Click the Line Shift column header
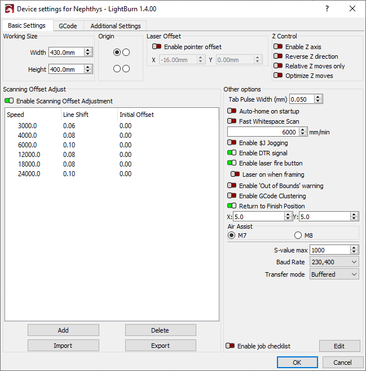Viewport: 366px width, 371px height. (89, 115)
